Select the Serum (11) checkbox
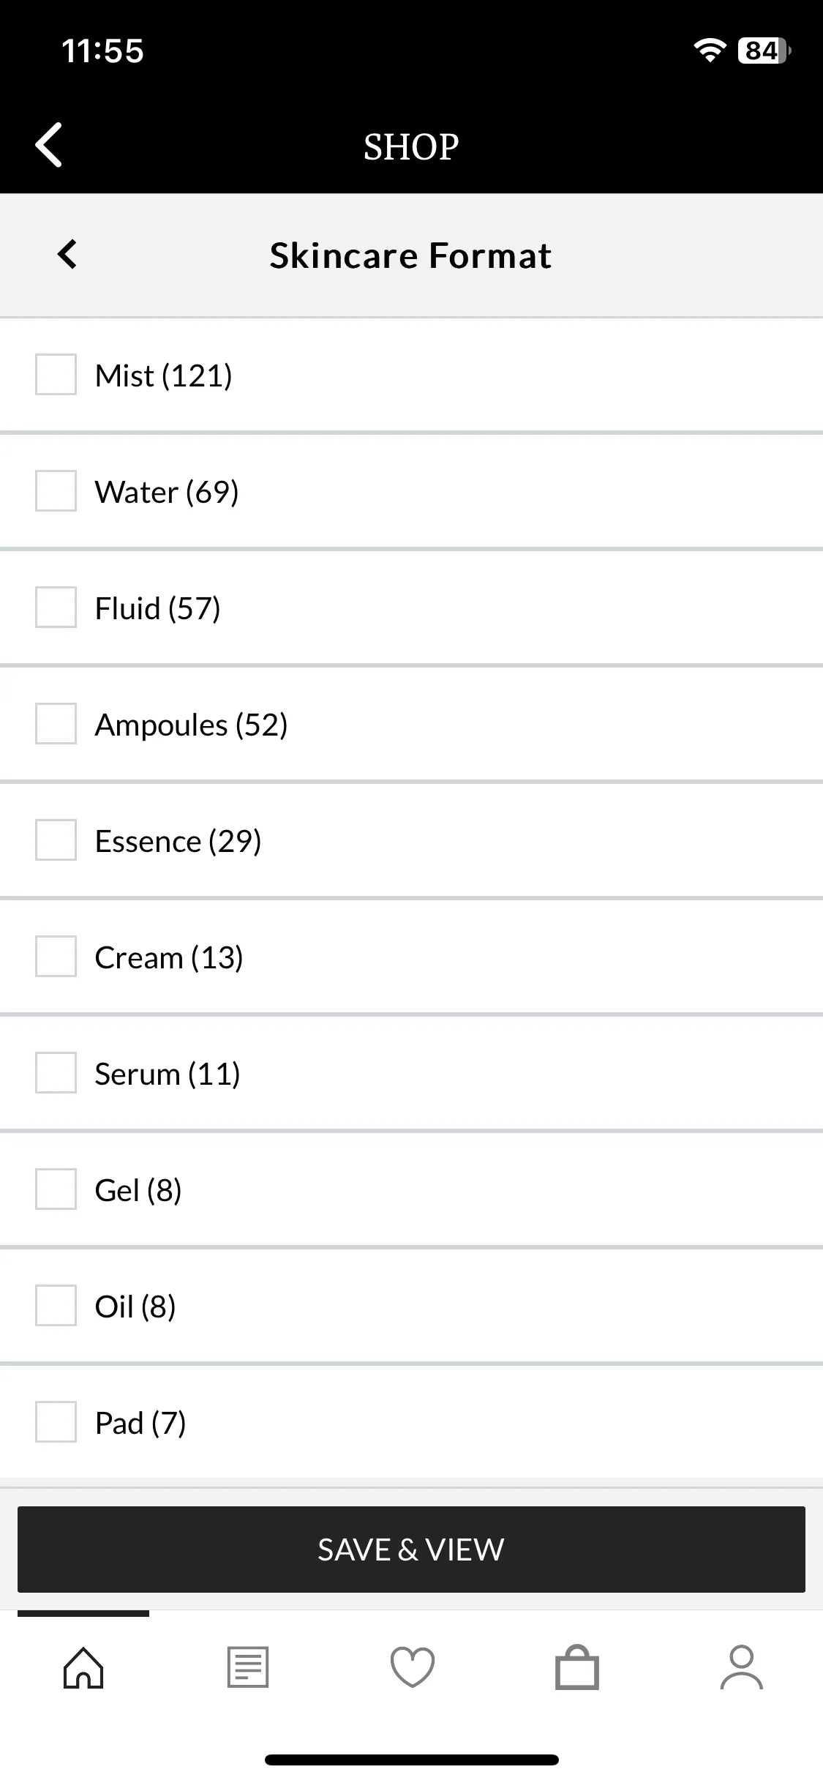The height and width of the screenshot is (1783, 823). pyautogui.click(x=56, y=1073)
